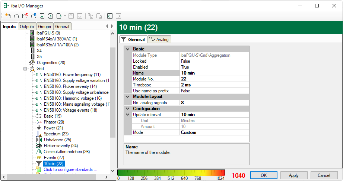Select the Commutation notches (26) module
343x181 pixels.
tap(66, 152)
